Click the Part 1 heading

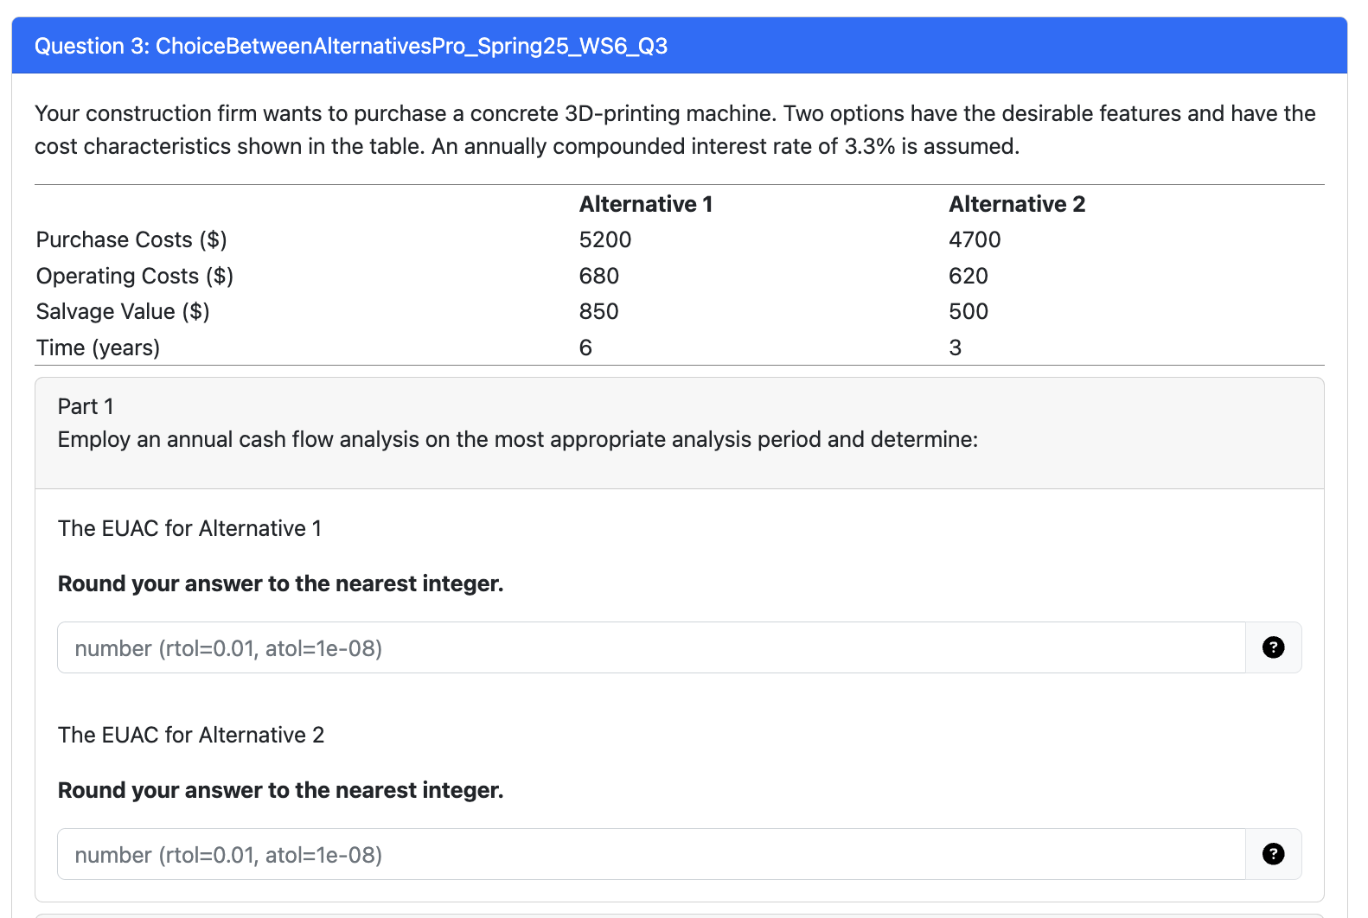[86, 406]
